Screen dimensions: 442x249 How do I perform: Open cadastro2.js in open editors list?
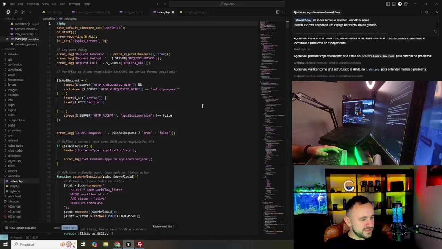pos(22,24)
